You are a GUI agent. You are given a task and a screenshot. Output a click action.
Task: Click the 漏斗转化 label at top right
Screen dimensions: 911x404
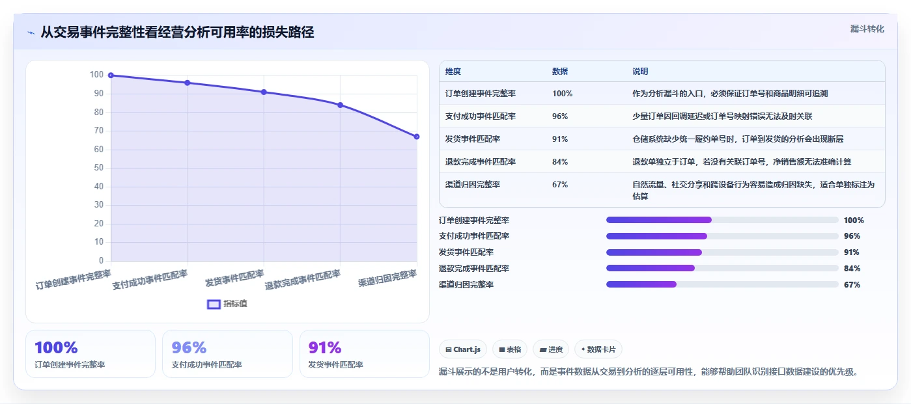[867, 29]
